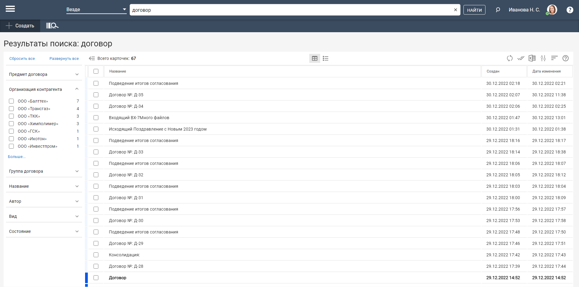Tick the checkbox for Договор №: Д-35
Viewport: 579px width, 287px height.
coord(96,95)
